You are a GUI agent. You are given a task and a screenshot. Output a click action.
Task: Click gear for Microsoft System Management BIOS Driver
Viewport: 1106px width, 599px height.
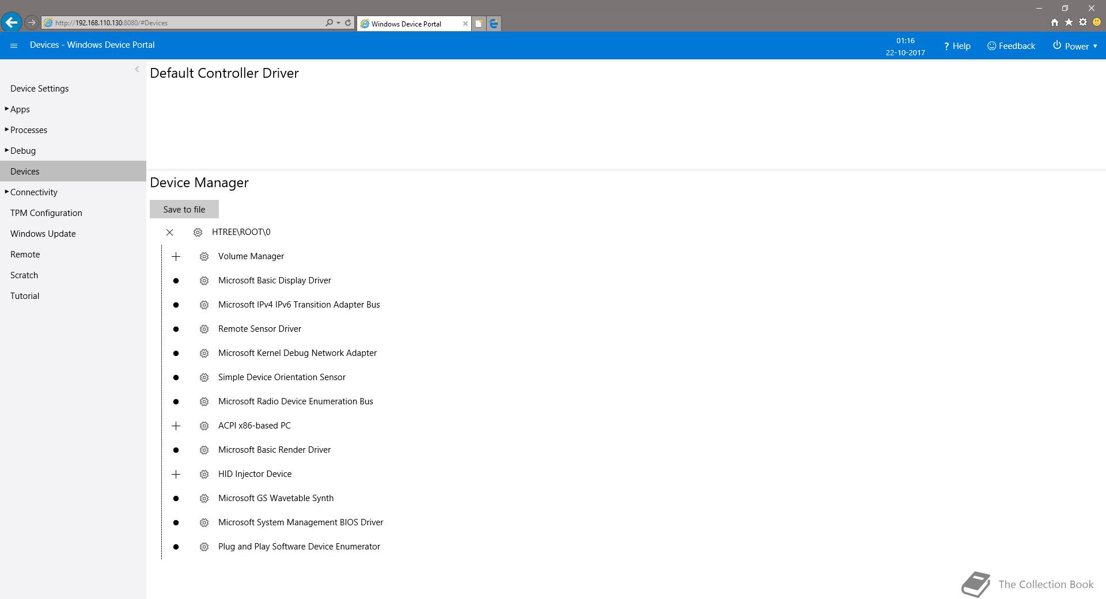[204, 522]
